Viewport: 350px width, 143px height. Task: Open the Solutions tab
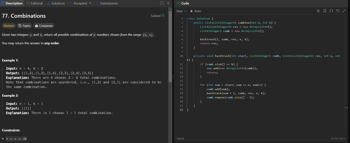56,3
